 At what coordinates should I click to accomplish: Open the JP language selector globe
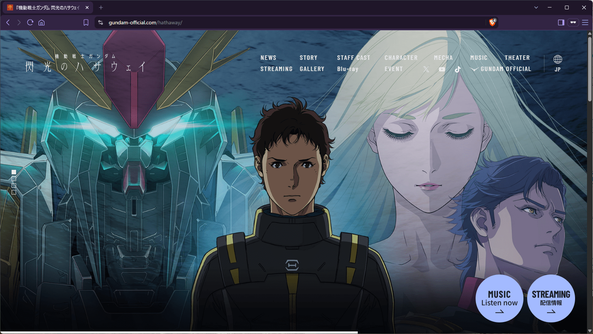[557, 63]
